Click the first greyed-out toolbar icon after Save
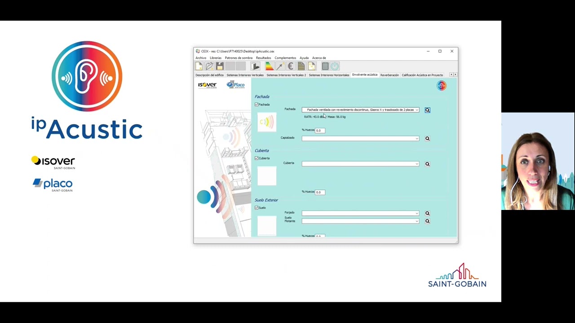 pos(230,66)
